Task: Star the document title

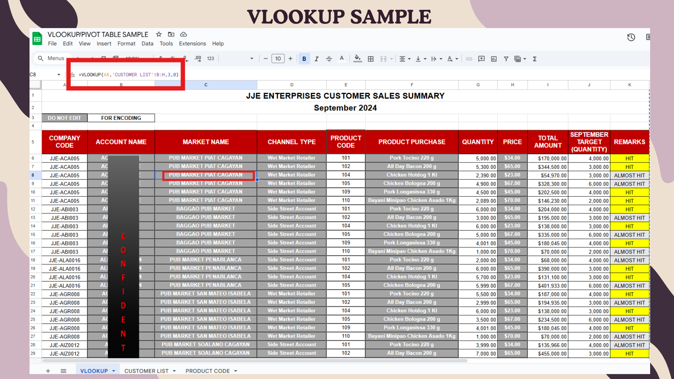Action: 159,34
